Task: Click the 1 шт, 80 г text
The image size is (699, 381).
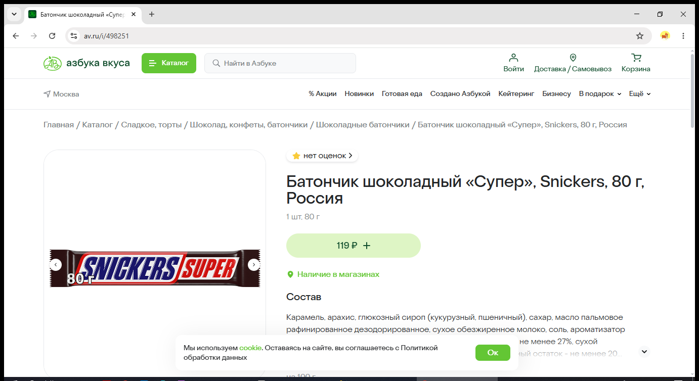Action: tap(303, 217)
